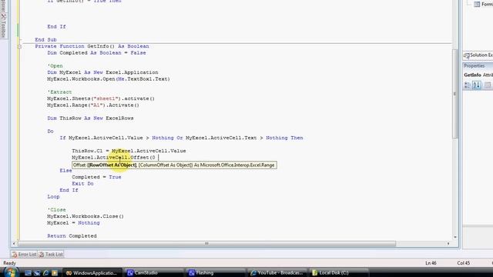Open the Task List tab

tap(51, 254)
